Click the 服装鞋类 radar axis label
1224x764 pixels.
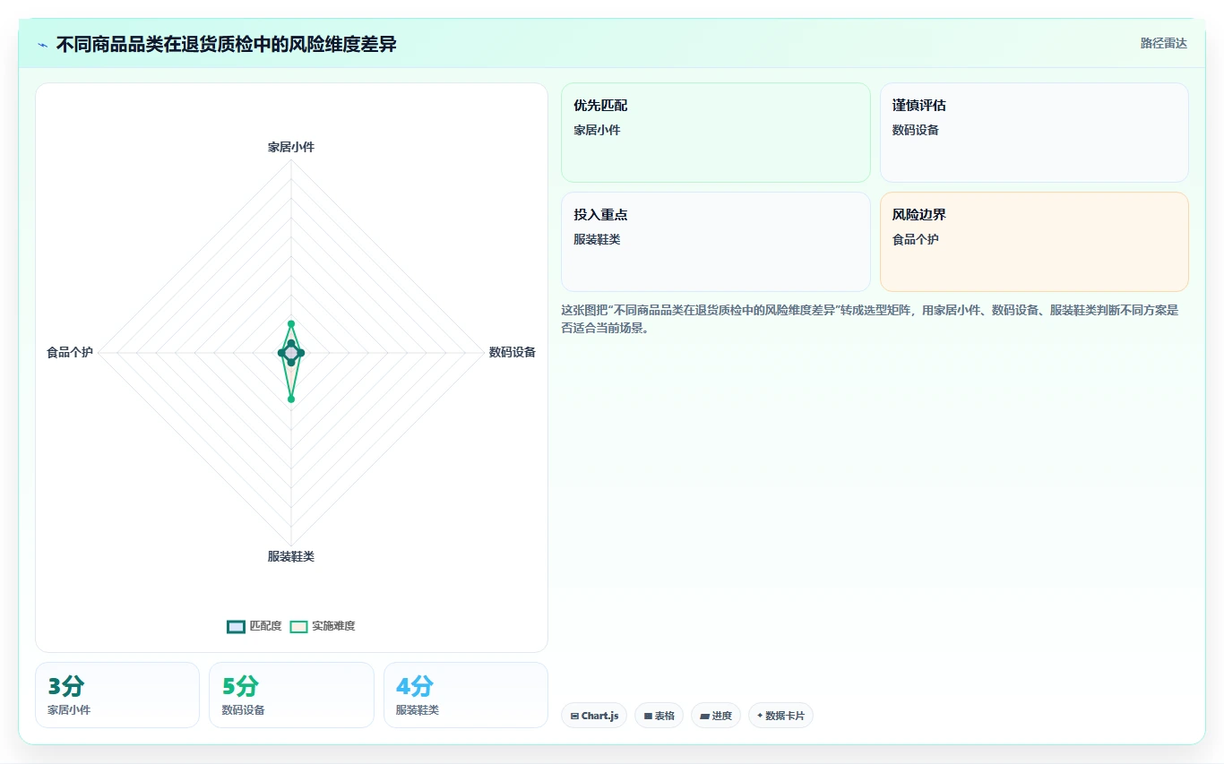coord(291,556)
